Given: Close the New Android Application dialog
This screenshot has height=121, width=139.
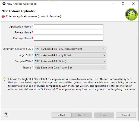Looking at the screenshot, I should coord(133,4).
